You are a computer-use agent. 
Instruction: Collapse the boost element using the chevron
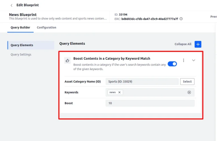point(194,61)
